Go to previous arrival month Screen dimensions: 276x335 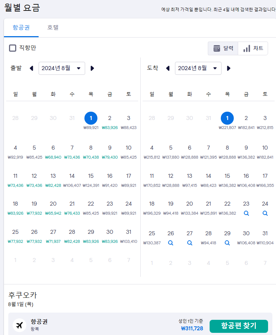pos(168,68)
